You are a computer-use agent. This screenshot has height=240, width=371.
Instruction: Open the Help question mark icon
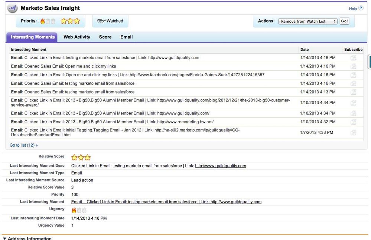[361, 8]
